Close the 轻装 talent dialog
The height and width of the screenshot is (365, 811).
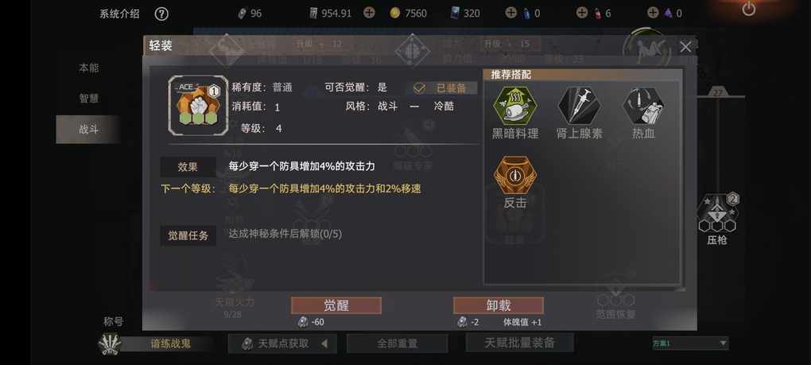pyautogui.click(x=685, y=47)
